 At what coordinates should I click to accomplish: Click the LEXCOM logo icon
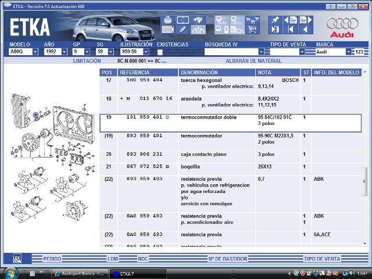(17, 259)
